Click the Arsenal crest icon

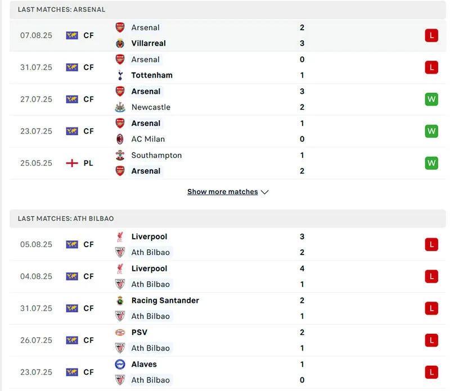pyautogui.click(x=119, y=28)
